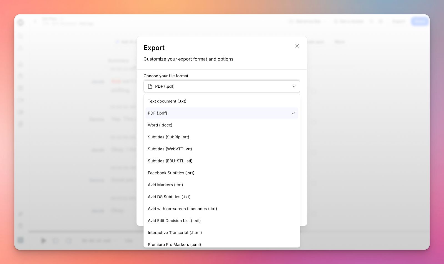
Task: Click the Export button in the top toolbar
Action: 399,21
